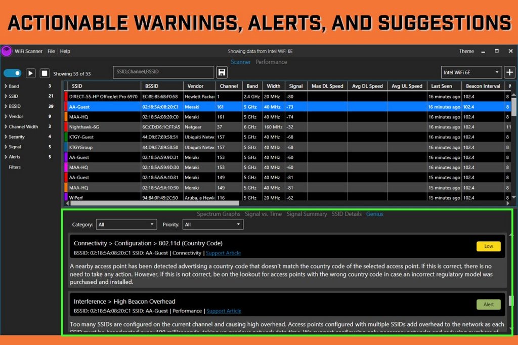This screenshot has height=345, width=518.
Task: Start scanning with the play button
Action: coord(30,73)
